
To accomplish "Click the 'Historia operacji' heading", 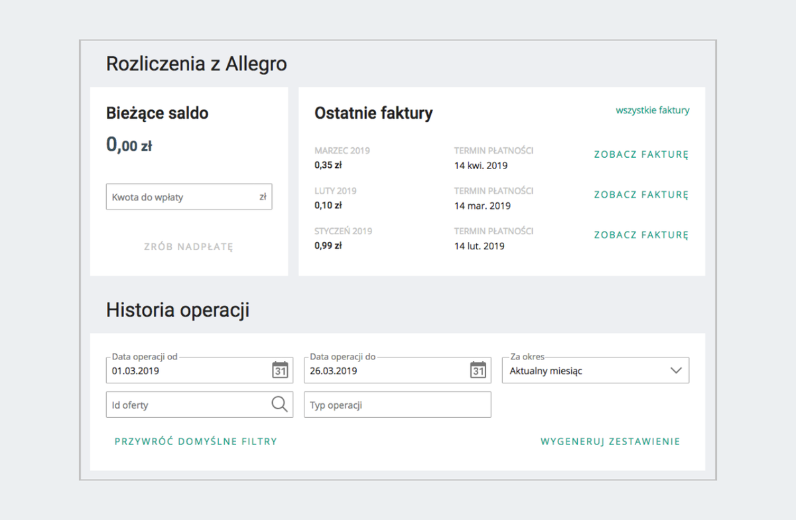I will pos(178,310).
